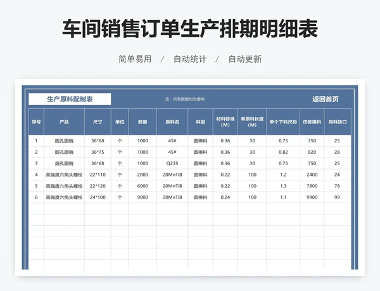Viewport: 380px width, 291px height.
Task: Select the shortage cell showing 28
Action: pos(338,152)
